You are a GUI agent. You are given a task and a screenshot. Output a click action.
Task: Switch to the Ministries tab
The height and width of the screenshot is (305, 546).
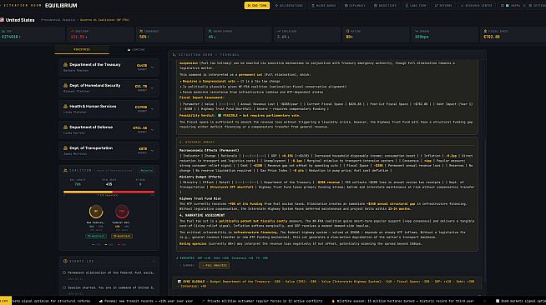(x=82, y=50)
